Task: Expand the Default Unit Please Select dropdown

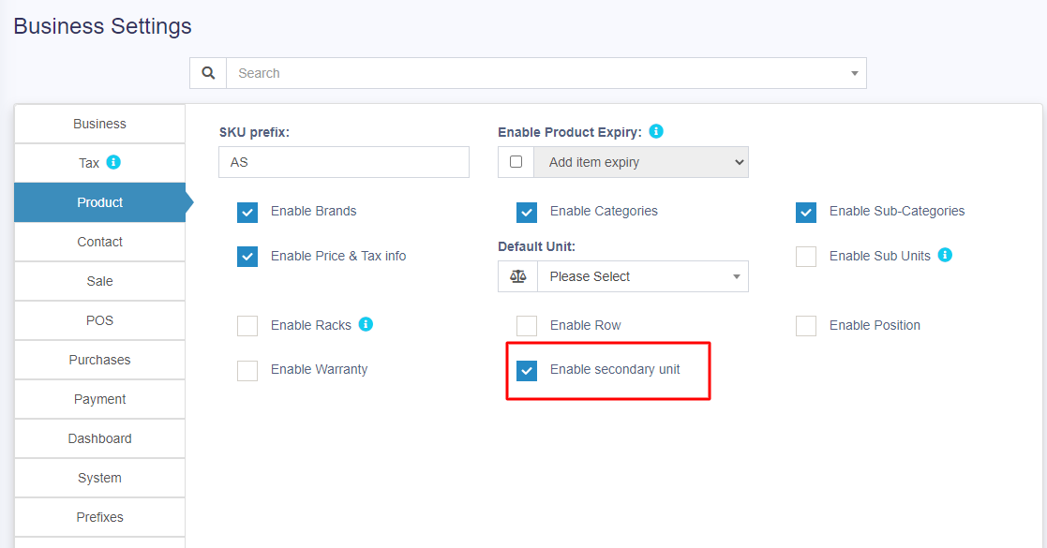Action: coord(643,276)
